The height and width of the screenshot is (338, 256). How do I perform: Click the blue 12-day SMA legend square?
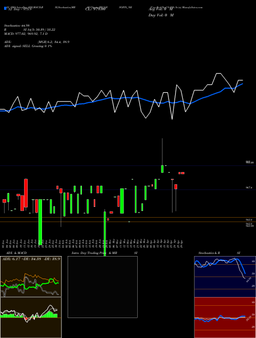coord(5,9)
